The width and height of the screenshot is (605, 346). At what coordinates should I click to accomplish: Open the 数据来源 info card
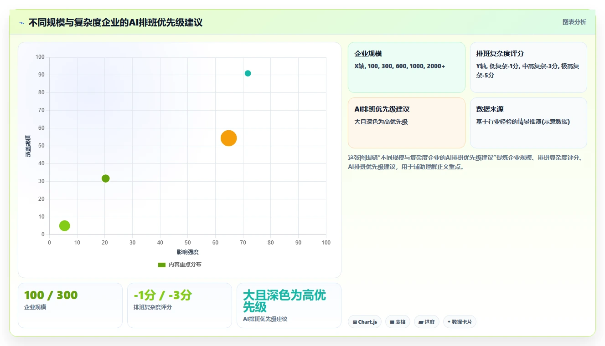528,123
